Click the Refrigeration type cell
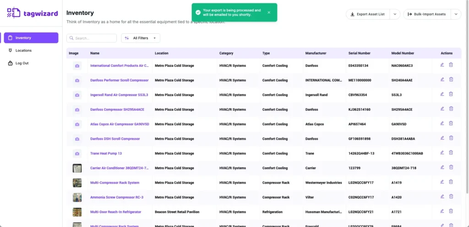The image size is (469, 227). (x=272, y=212)
